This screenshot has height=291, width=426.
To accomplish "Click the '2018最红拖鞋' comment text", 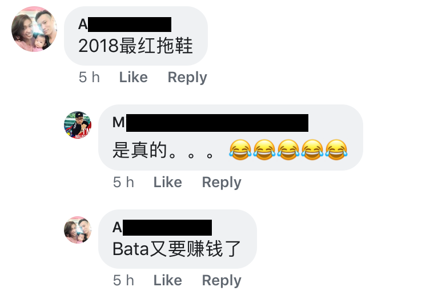I will (x=135, y=45).
